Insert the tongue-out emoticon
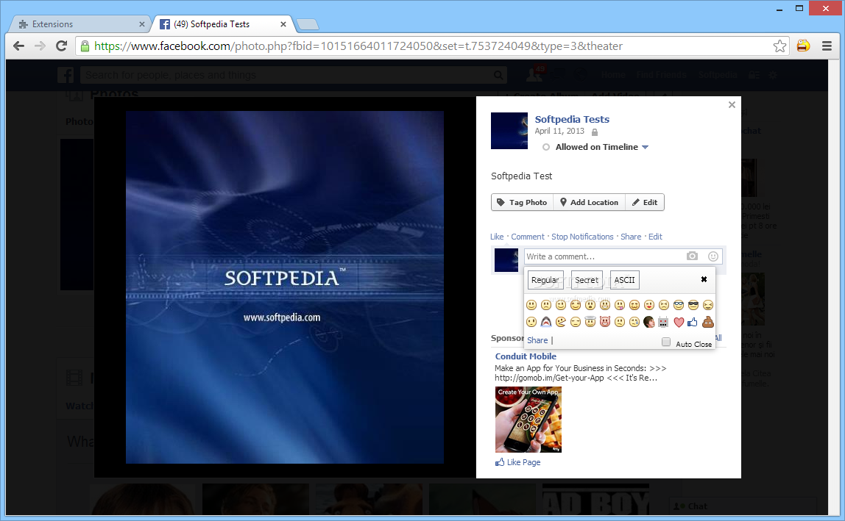845x521 pixels. tap(620, 305)
